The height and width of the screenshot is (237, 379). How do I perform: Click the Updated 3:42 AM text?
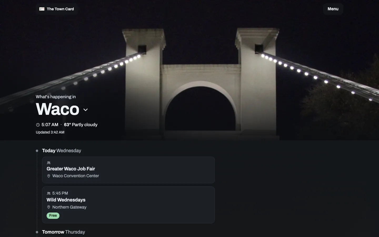click(50, 132)
